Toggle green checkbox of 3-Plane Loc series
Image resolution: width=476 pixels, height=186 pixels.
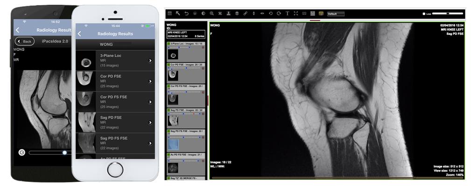pyautogui.click(x=168, y=44)
